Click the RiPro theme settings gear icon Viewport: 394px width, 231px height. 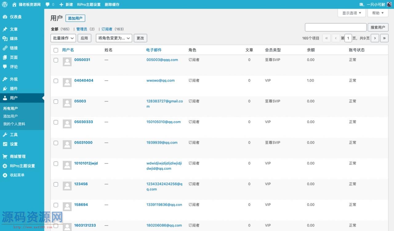(5, 166)
